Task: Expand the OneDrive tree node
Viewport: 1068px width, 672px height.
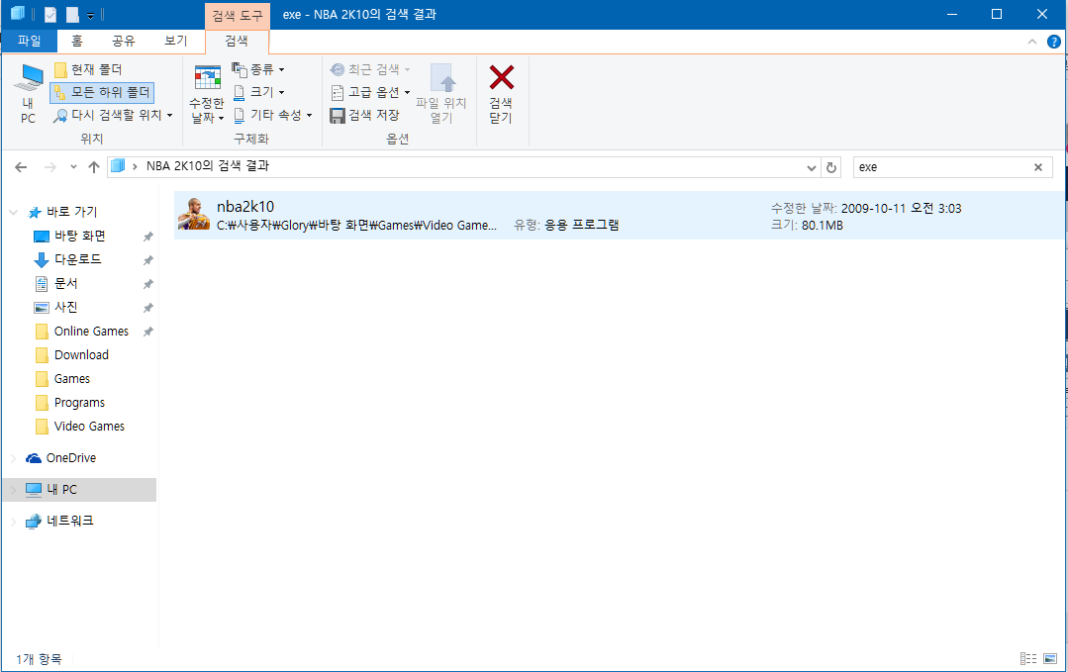Action: (x=13, y=458)
